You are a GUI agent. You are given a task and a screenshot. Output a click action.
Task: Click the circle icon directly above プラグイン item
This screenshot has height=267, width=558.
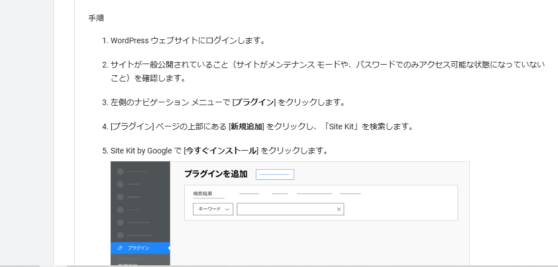point(120,235)
